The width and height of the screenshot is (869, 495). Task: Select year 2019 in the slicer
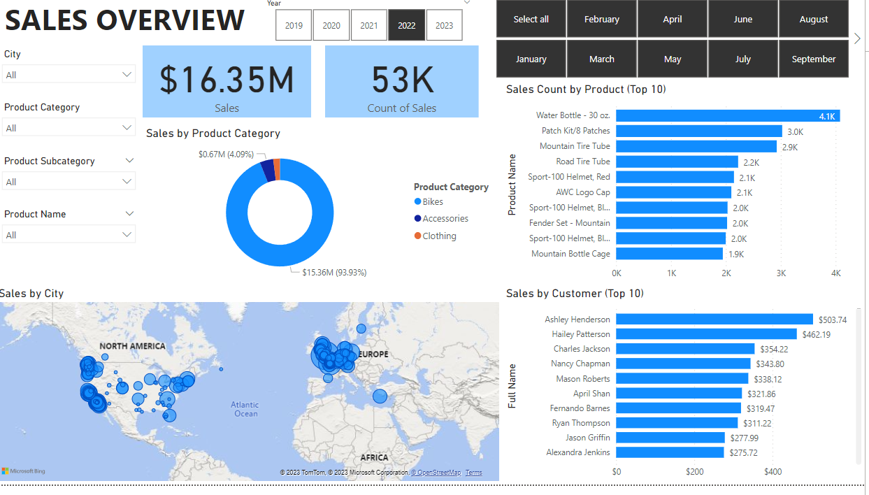(x=294, y=25)
